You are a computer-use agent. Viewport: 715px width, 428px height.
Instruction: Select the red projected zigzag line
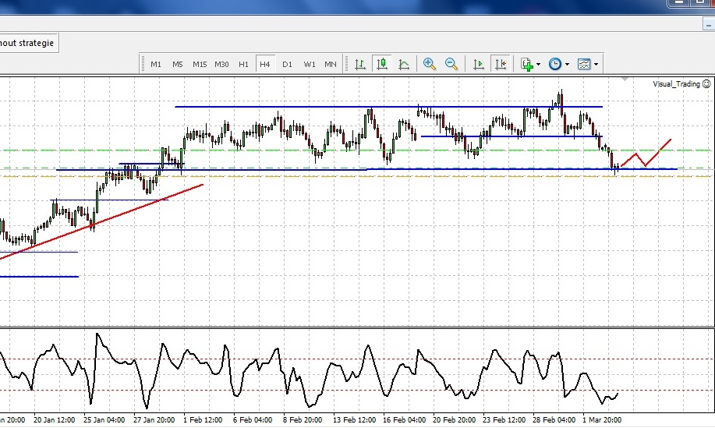click(646, 154)
